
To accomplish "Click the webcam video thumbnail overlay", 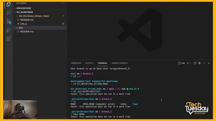I will pyautogui.click(x=20, y=110).
